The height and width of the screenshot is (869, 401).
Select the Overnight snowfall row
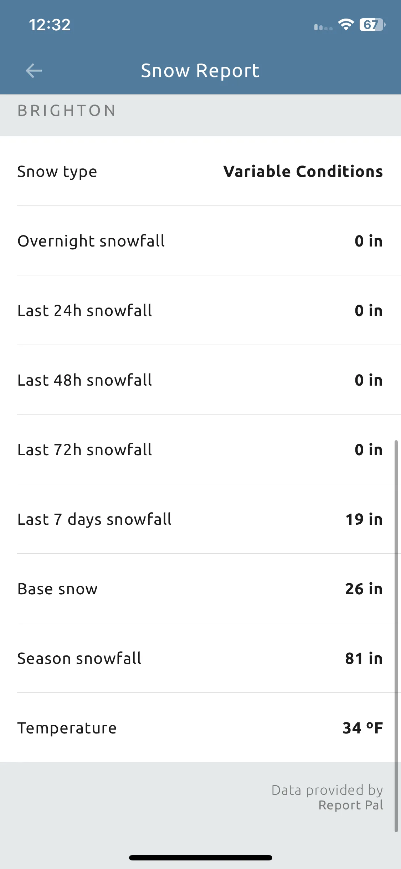(200, 241)
